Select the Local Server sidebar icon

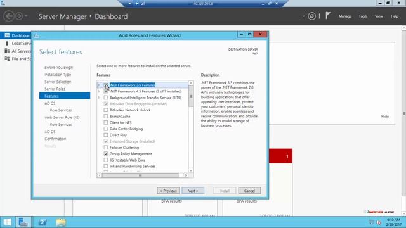point(7,43)
